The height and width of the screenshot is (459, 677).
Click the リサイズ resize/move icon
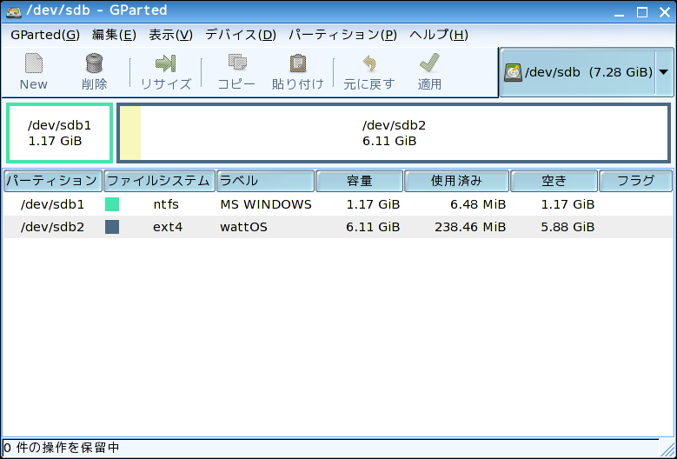166,63
